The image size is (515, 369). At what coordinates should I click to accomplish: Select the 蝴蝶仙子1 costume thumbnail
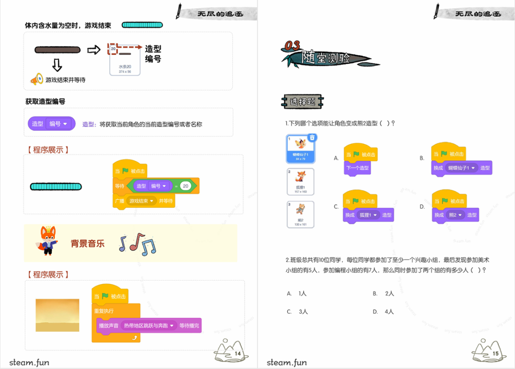pos(300,148)
